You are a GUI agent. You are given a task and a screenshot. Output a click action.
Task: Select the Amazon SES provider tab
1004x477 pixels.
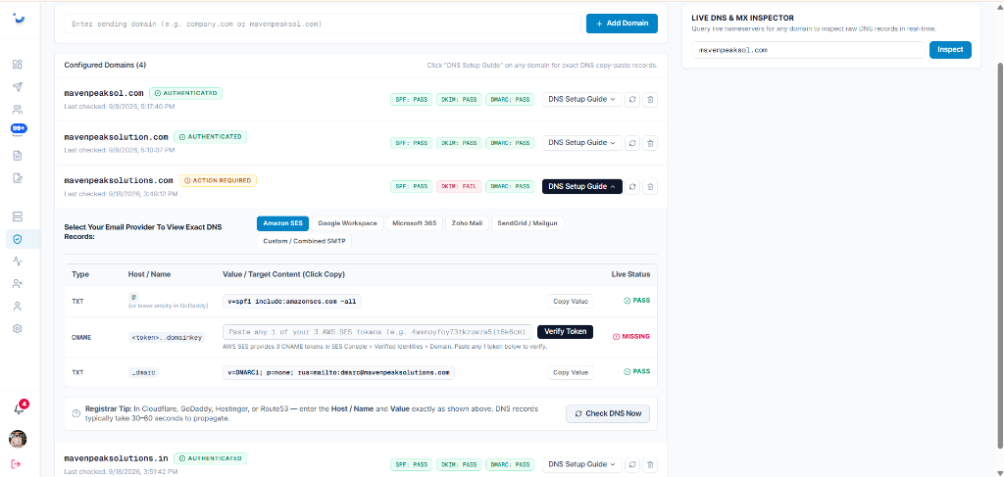[x=282, y=223]
